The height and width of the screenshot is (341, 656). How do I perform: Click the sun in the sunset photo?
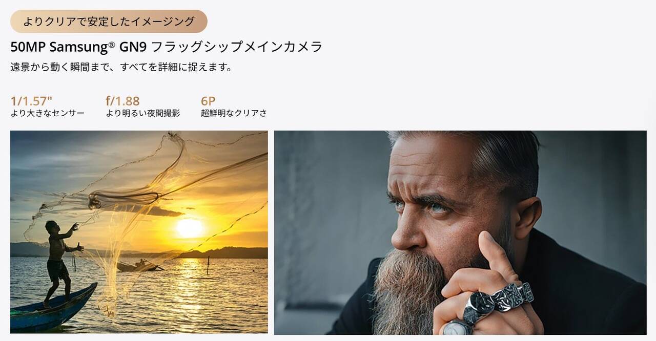[x=190, y=228]
